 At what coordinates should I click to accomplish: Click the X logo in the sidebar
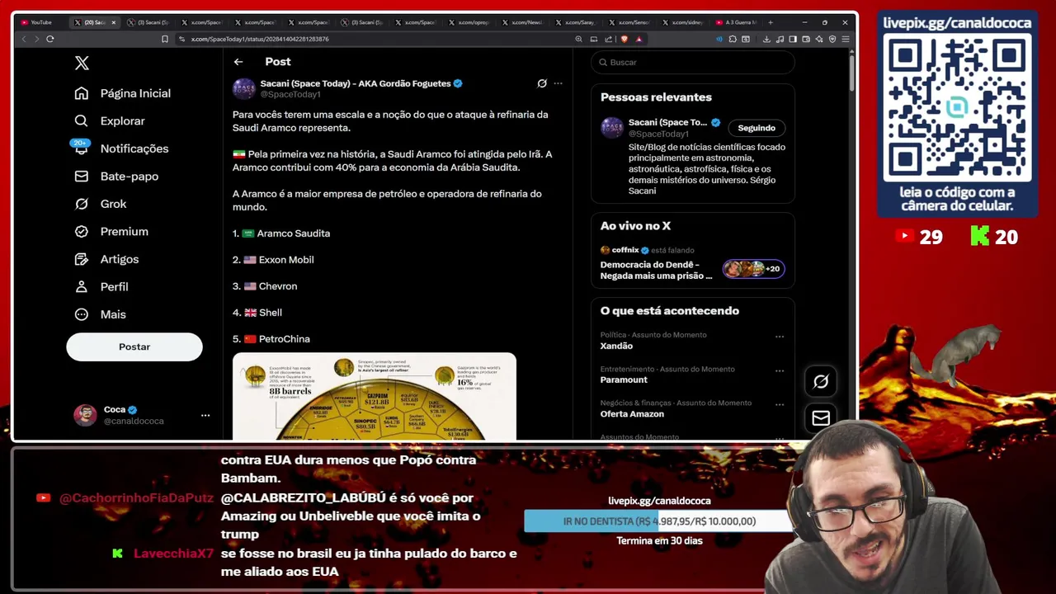[82, 63]
